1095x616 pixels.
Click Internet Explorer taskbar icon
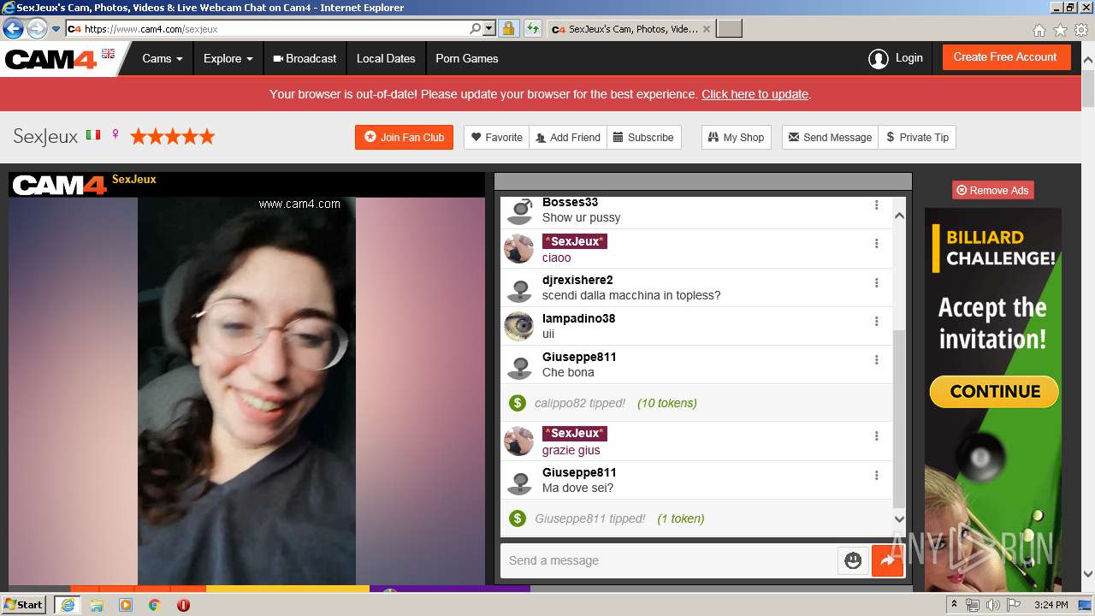tap(68, 605)
